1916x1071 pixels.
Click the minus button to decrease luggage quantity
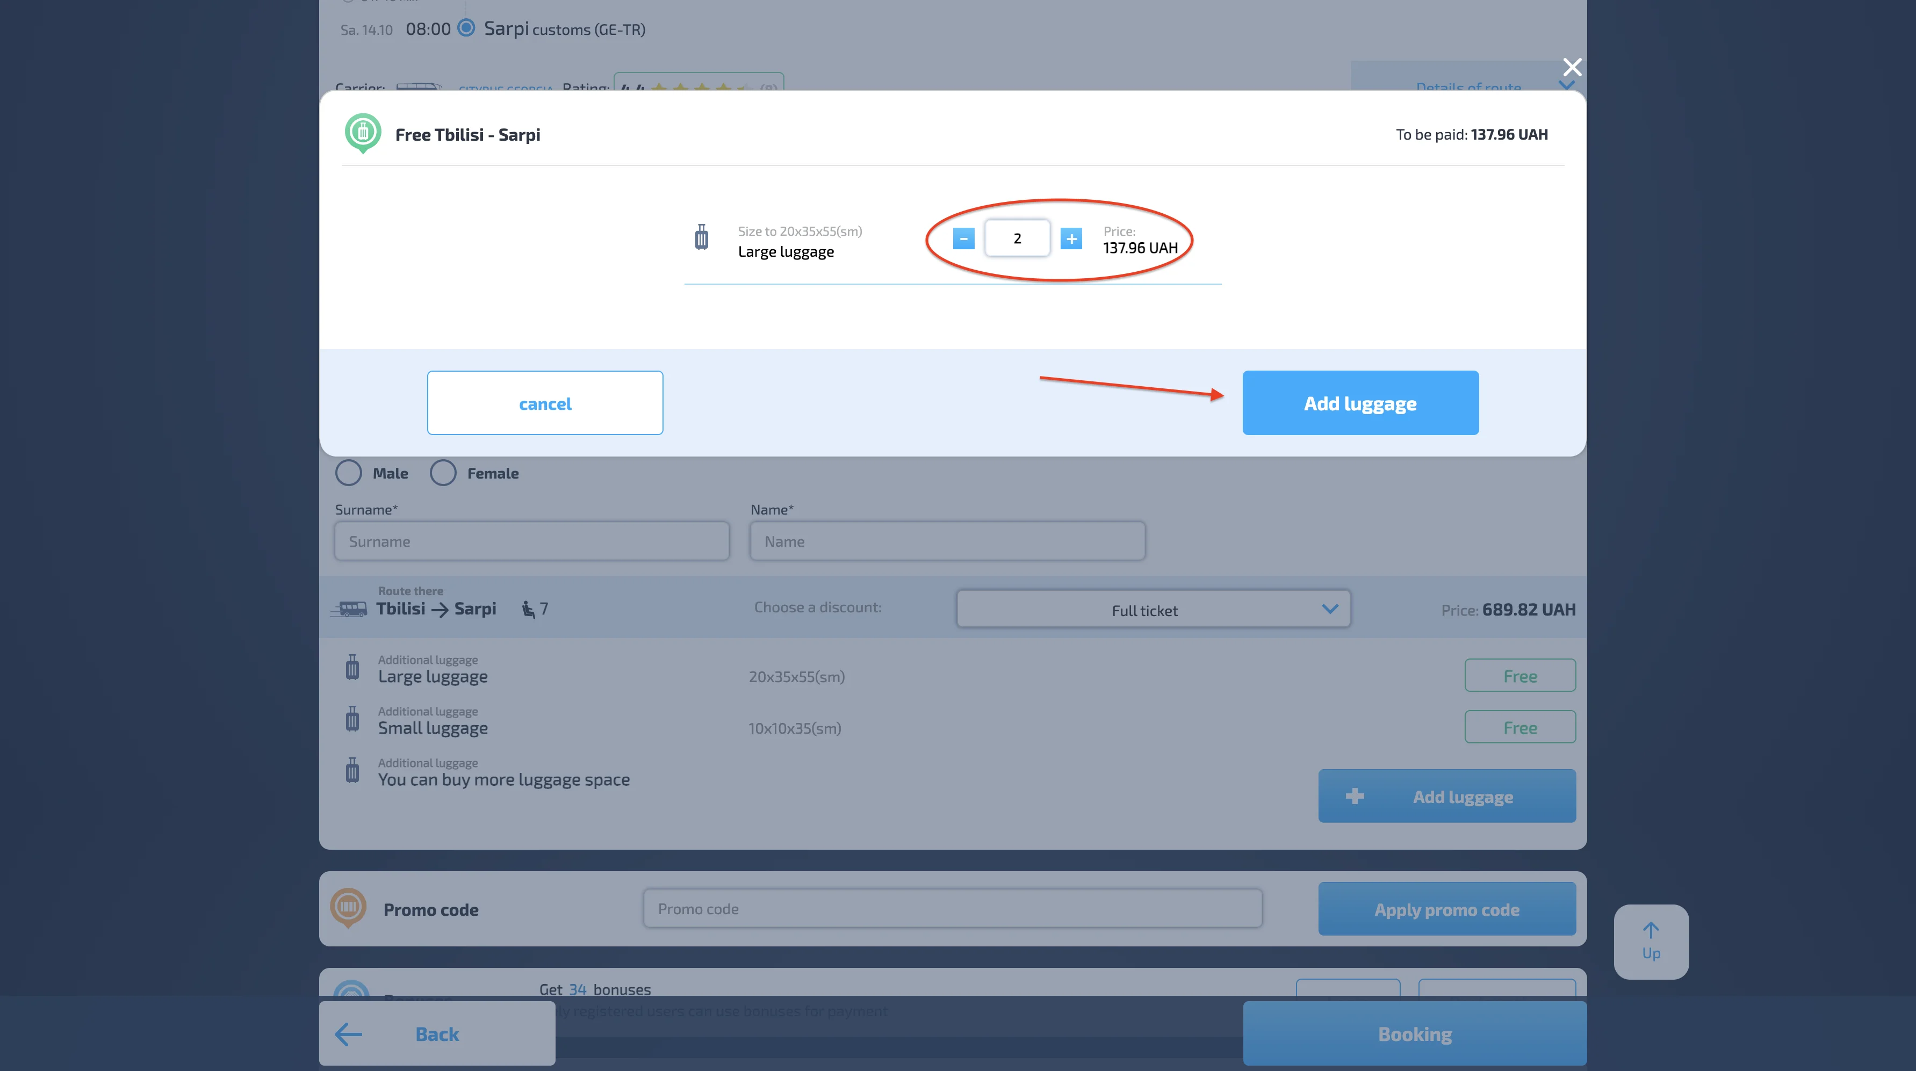963,238
